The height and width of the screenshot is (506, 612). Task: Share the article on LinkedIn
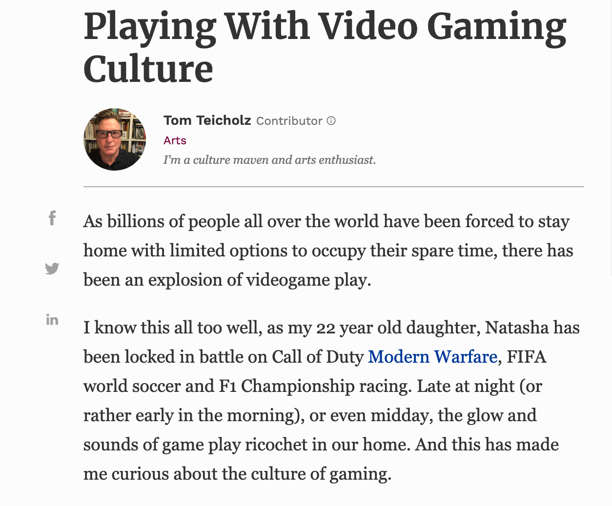pos(52,320)
